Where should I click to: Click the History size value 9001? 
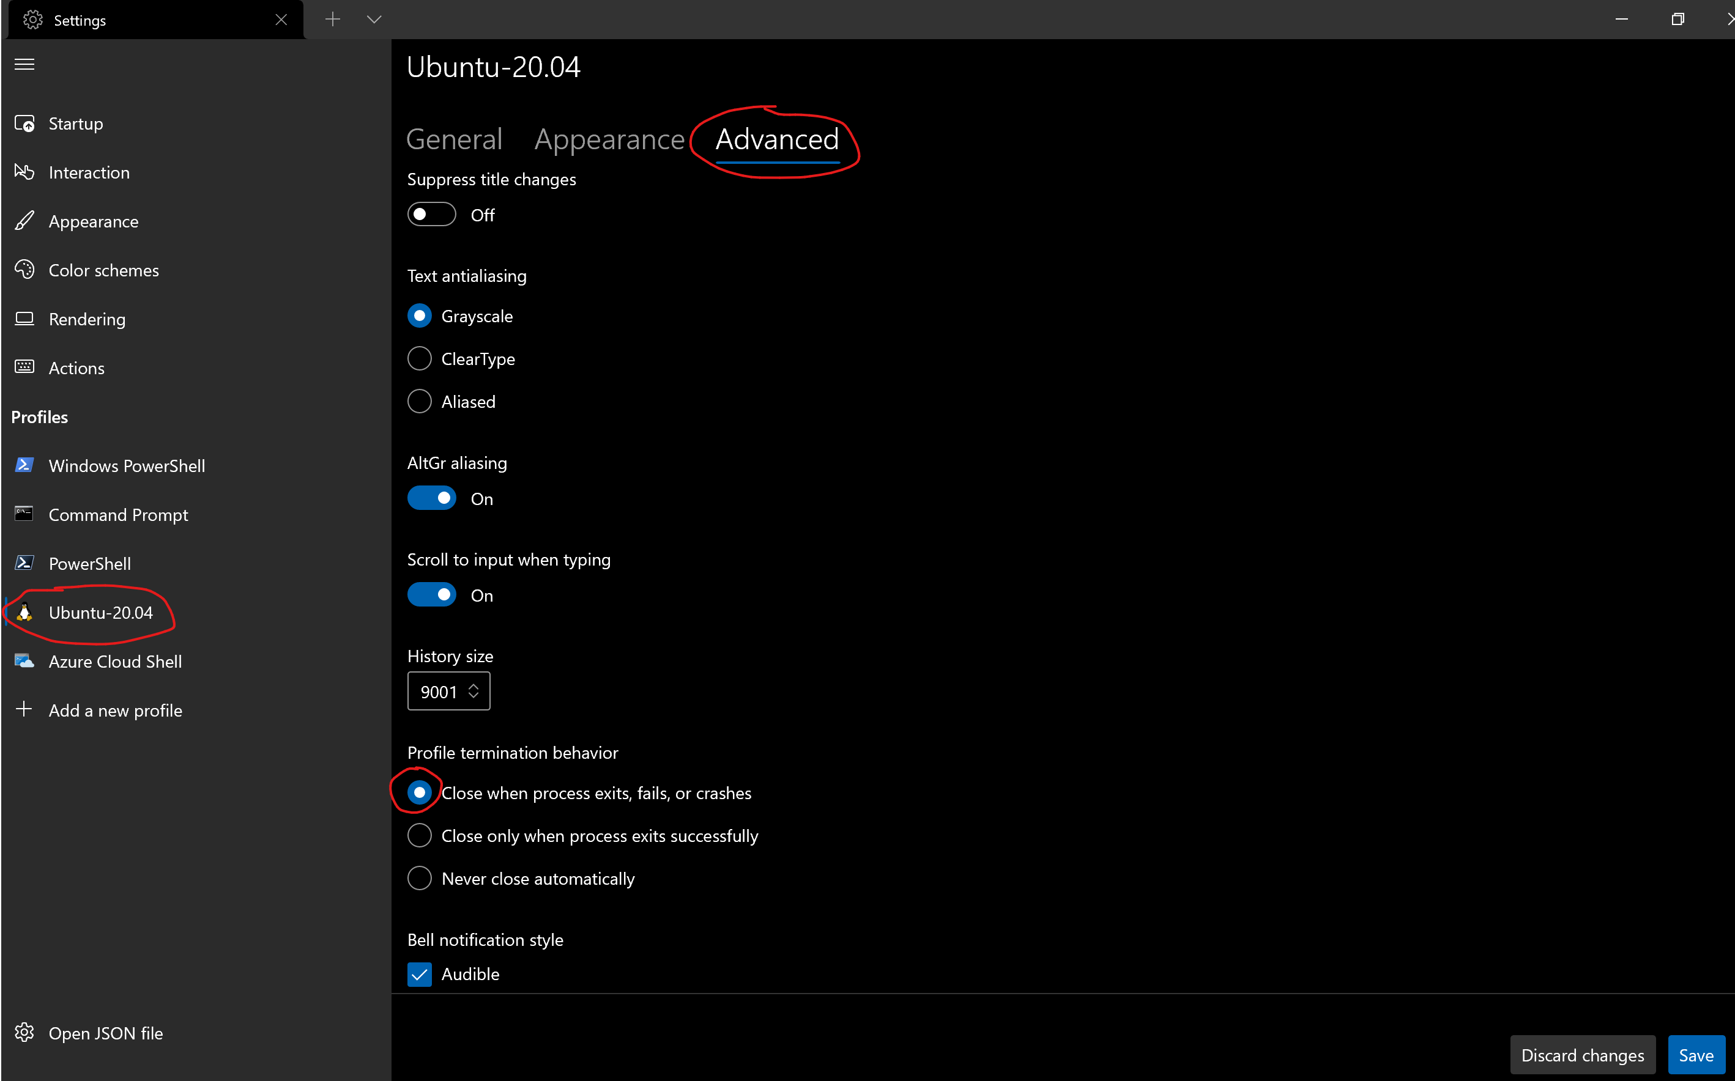(x=439, y=692)
